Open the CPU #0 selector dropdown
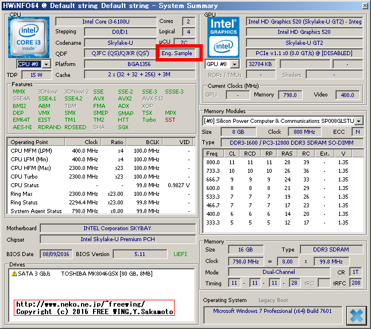Screen dimensions: 371x329 click(x=47, y=64)
